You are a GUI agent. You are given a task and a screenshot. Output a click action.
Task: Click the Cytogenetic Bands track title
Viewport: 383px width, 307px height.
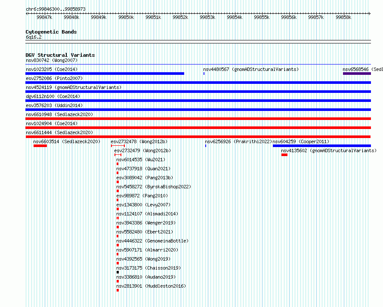coord(51,32)
